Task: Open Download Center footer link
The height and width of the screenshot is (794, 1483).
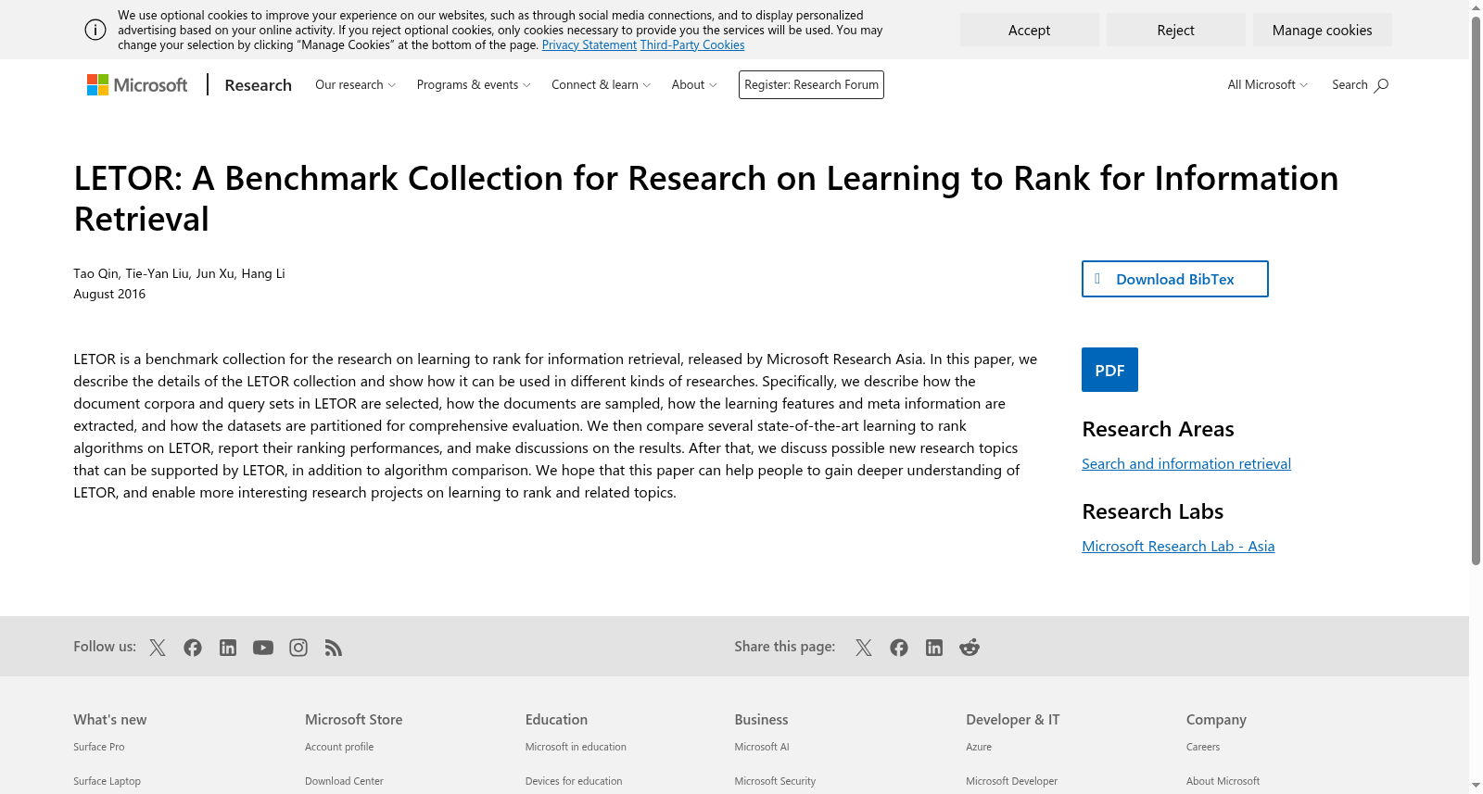Action: (x=344, y=781)
